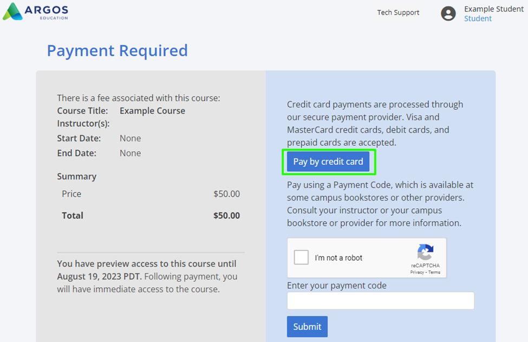This screenshot has width=528, height=342.
Task: Click the Price $50.00 amount
Action: pyautogui.click(x=226, y=194)
